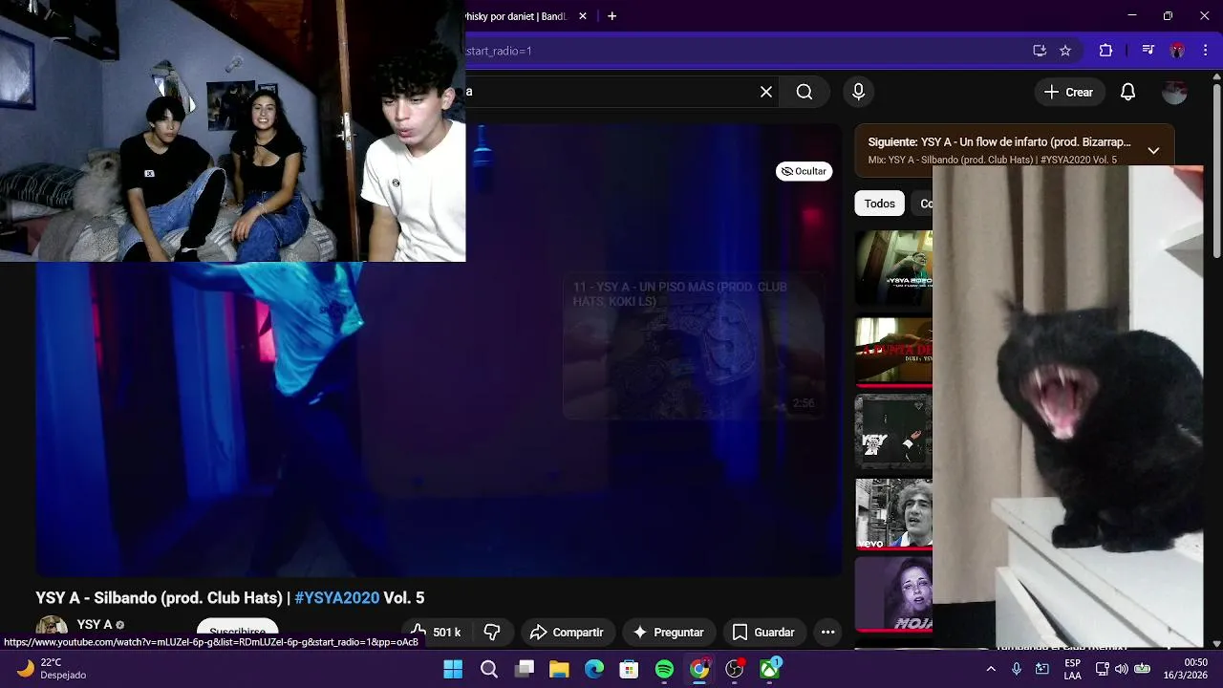Click the #YSYA2020 hashtag link
Image resolution: width=1223 pixels, height=688 pixels.
coord(337,598)
